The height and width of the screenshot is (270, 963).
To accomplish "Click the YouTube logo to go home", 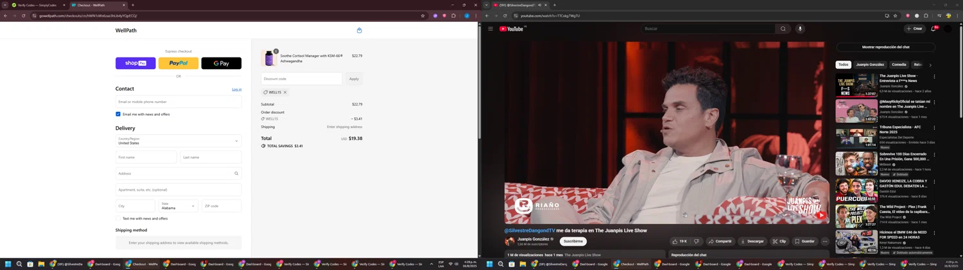I will pyautogui.click(x=512, y=29).
